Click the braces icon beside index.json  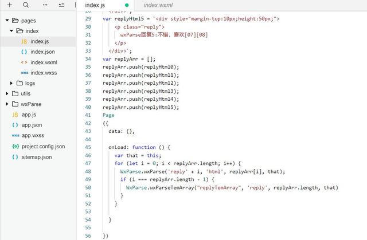[24, 52]
